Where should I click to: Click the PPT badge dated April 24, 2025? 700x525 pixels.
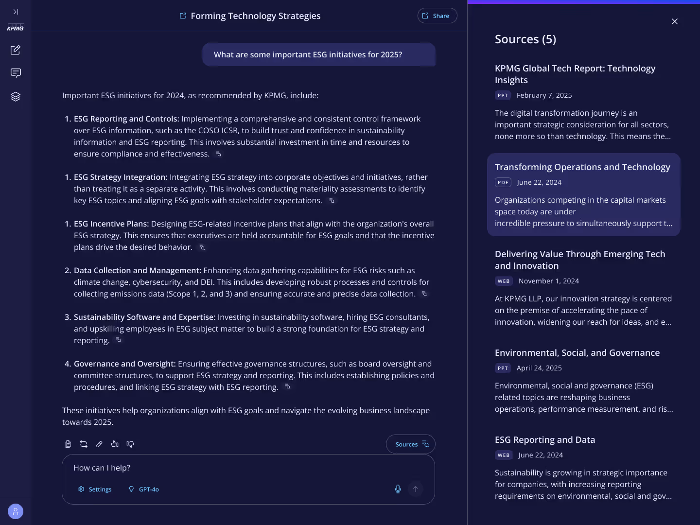503,368
